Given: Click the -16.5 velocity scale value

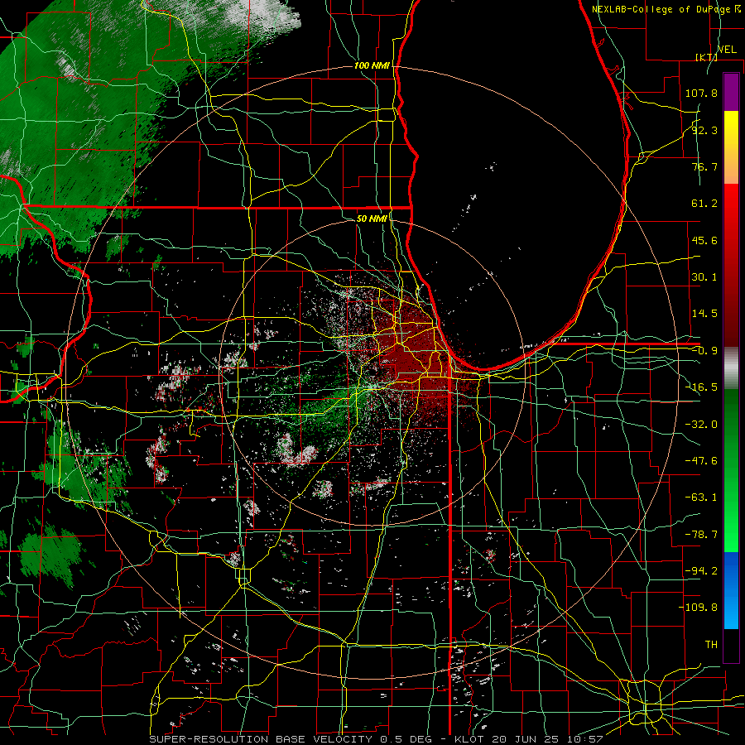Looking at the screenshot, I should pos(701,387).
